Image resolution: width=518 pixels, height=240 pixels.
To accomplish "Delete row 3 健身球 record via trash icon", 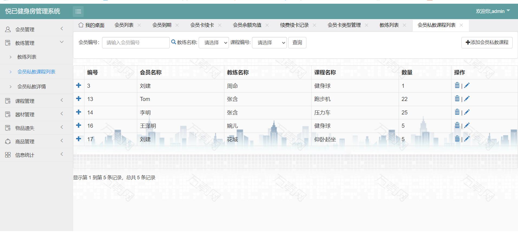I will (x=457, y=85).
